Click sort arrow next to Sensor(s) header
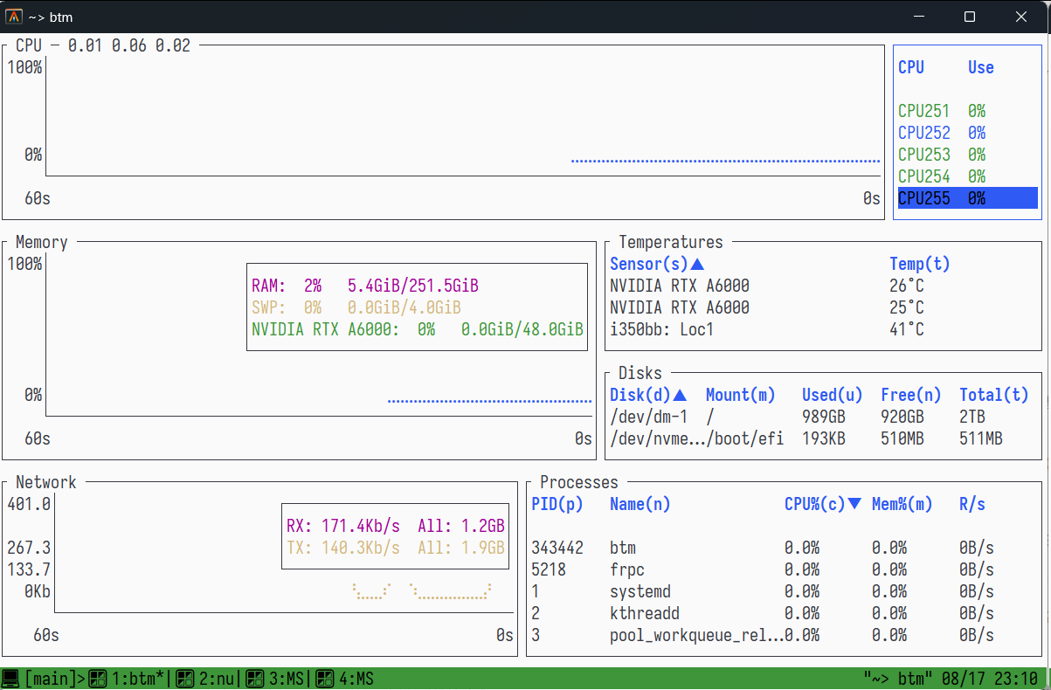 click(697, 264)
